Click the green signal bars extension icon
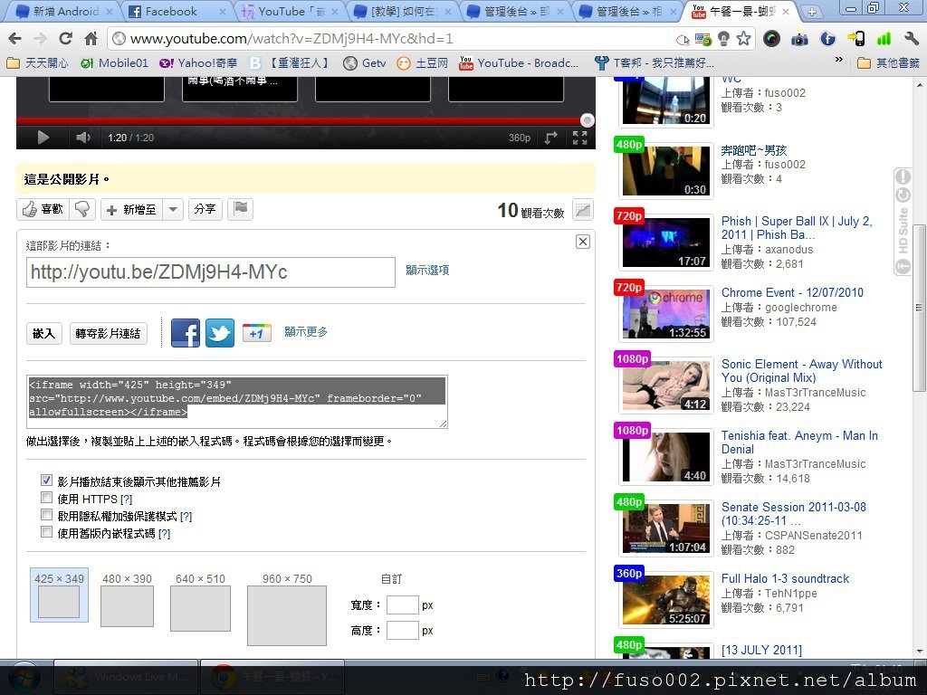The height and width of the screenshot is (695, 927). click(884, 39)
